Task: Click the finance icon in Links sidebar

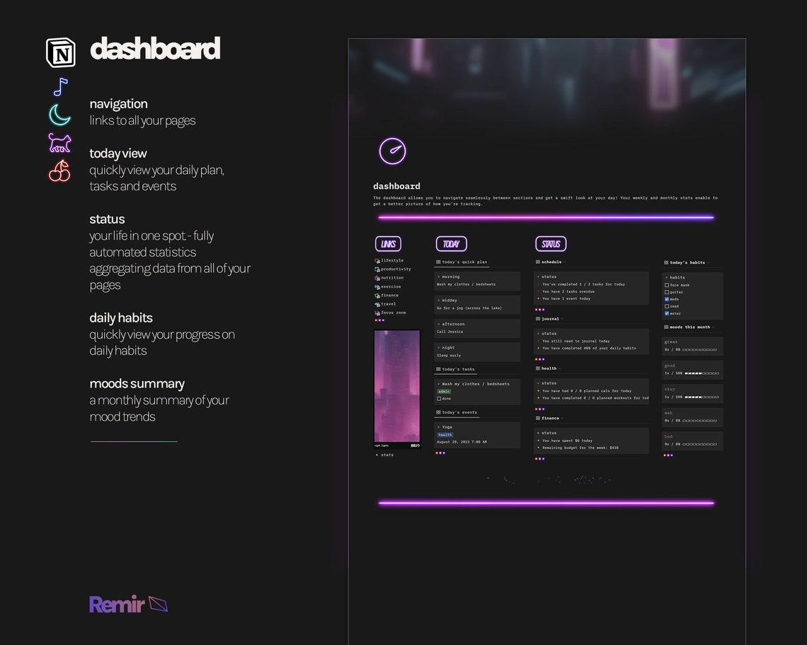Action: 376,295
